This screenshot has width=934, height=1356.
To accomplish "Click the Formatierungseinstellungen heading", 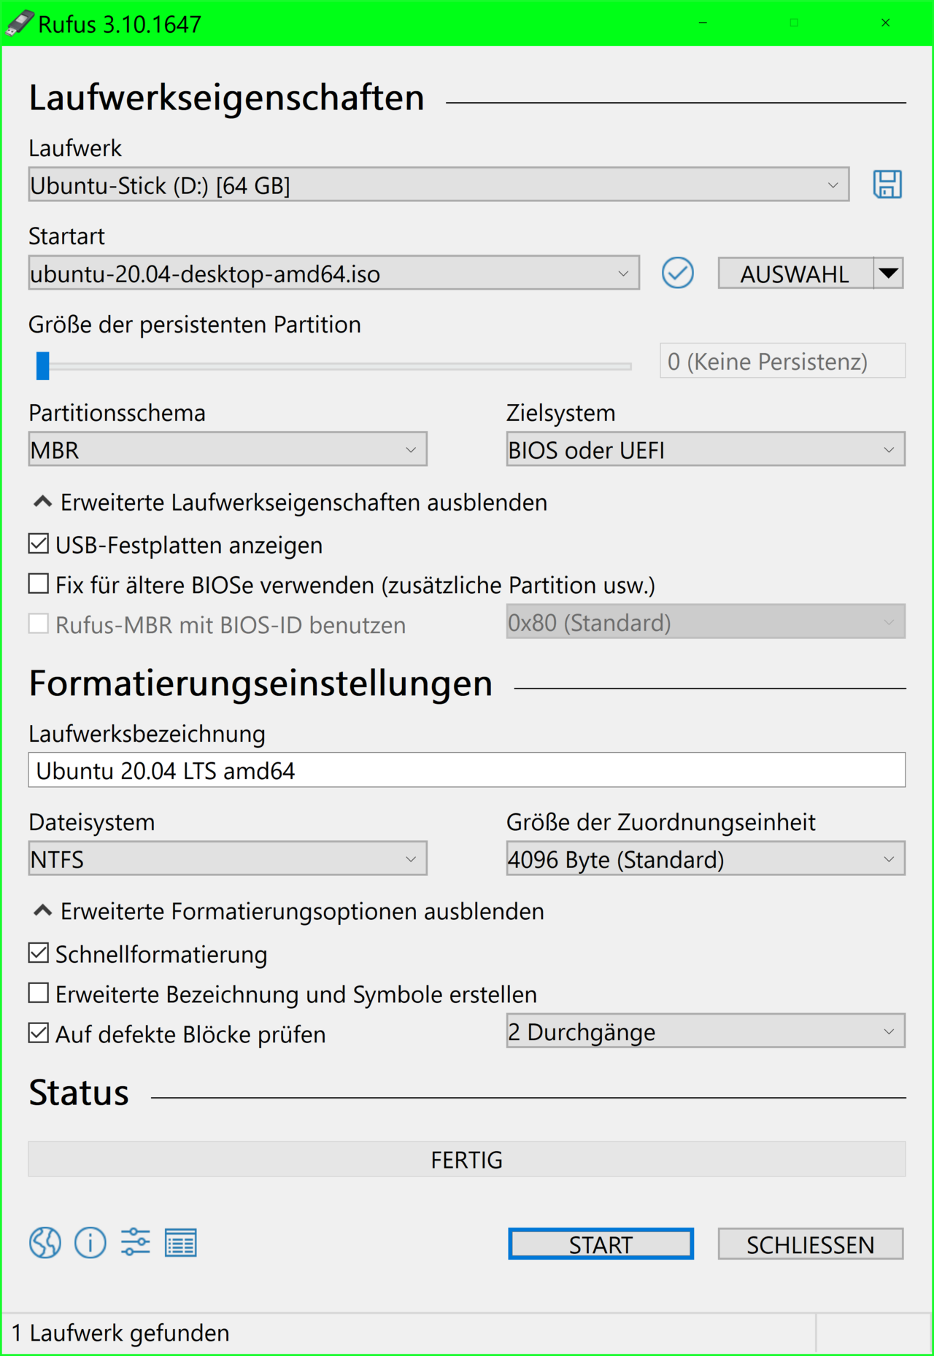I will [x=260, y=683].
